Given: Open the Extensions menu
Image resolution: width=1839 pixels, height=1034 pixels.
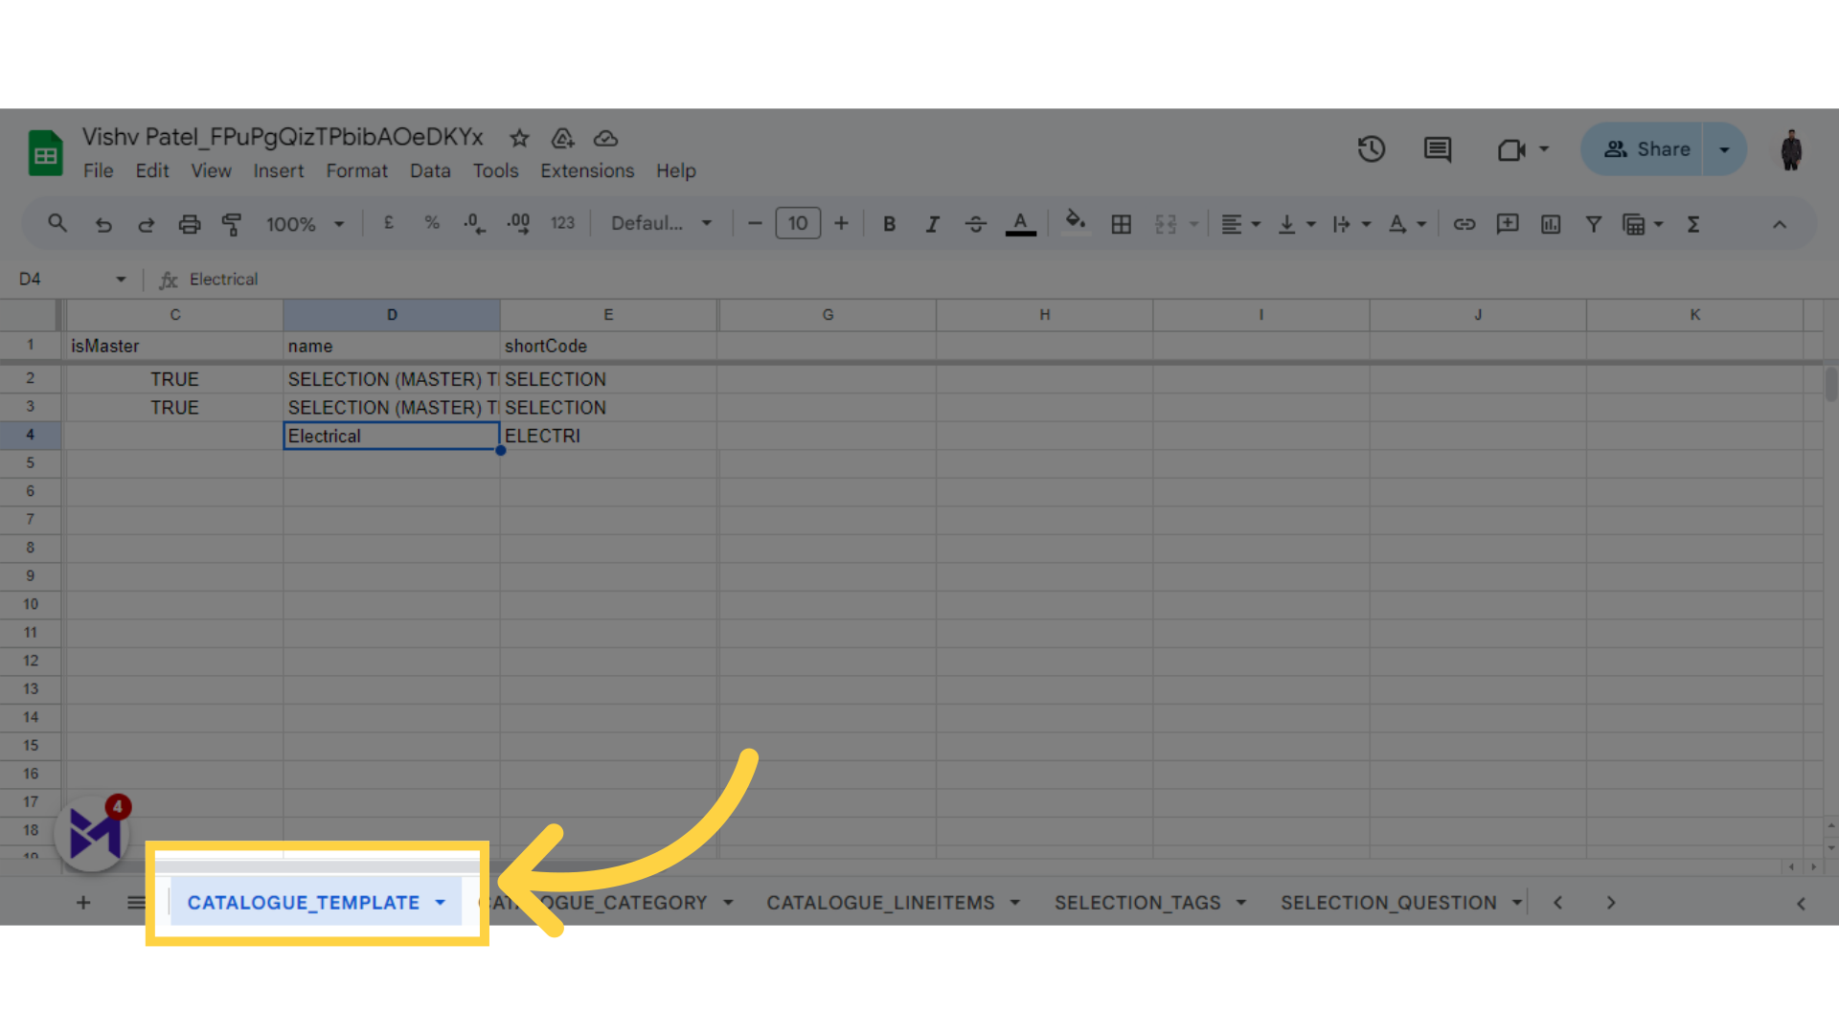Looking at the screenshot, I should pos(586,170).
